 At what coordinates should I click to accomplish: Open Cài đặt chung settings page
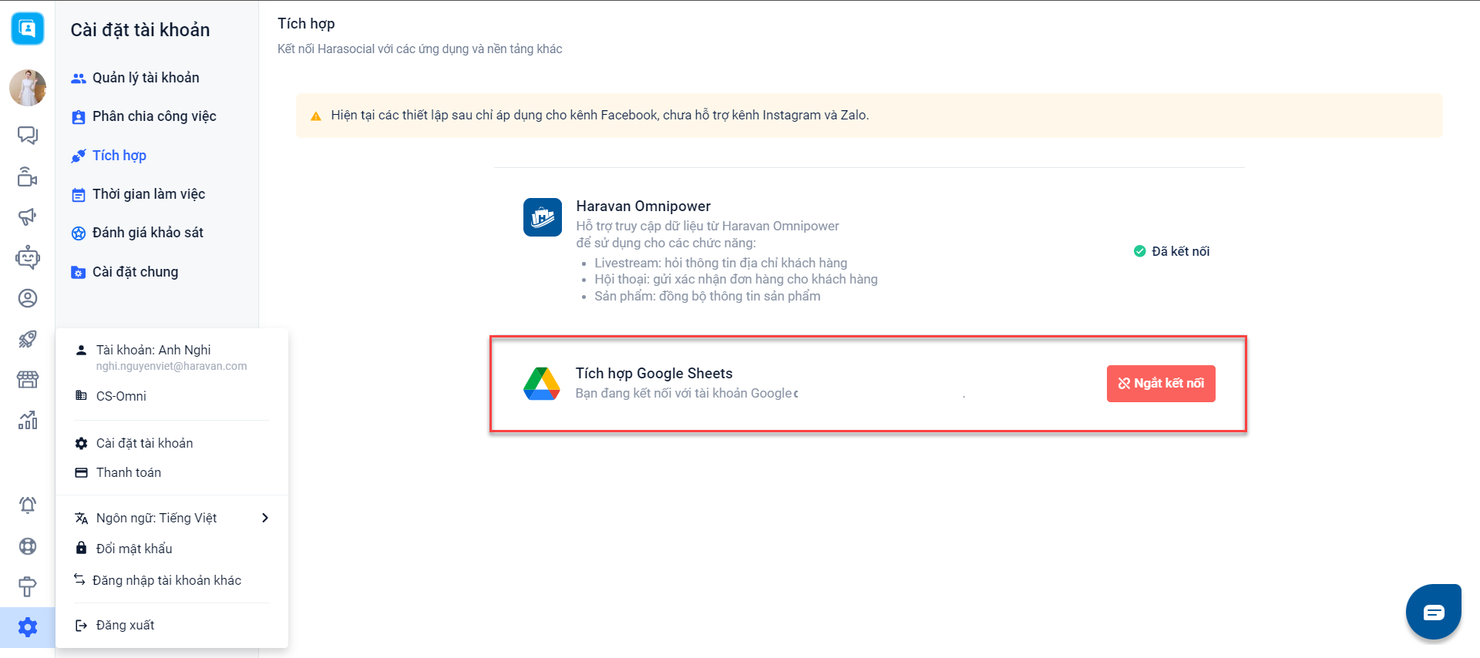coord(125,272)
